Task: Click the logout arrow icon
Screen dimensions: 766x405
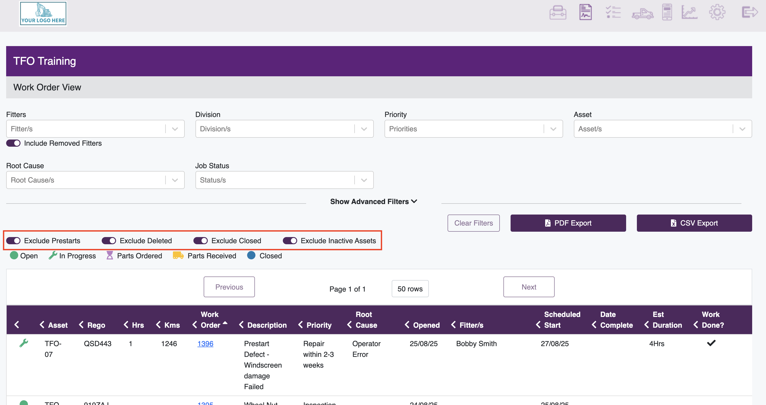Action: (x=749, y=12)
